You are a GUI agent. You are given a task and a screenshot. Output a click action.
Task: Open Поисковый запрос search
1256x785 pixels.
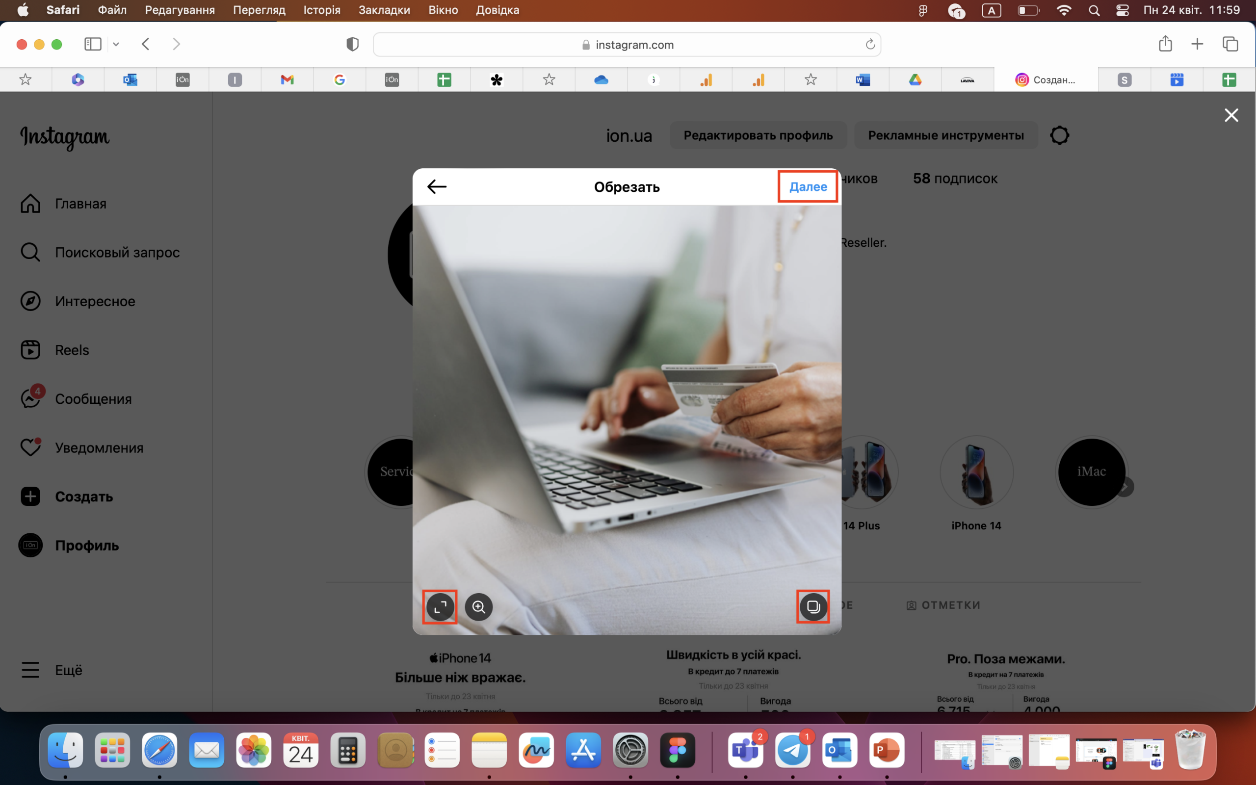point(100,252)
